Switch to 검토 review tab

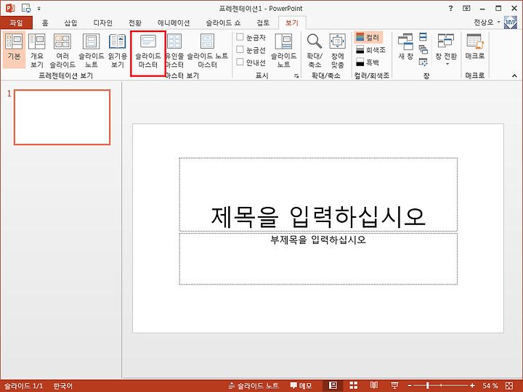pyautogui.click(x=263, y=23)
